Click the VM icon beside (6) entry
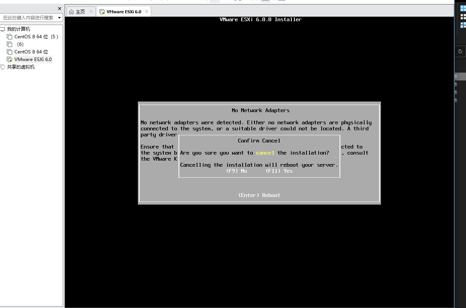The width and height of the screenshot is (466, 308). click(9, 44)
